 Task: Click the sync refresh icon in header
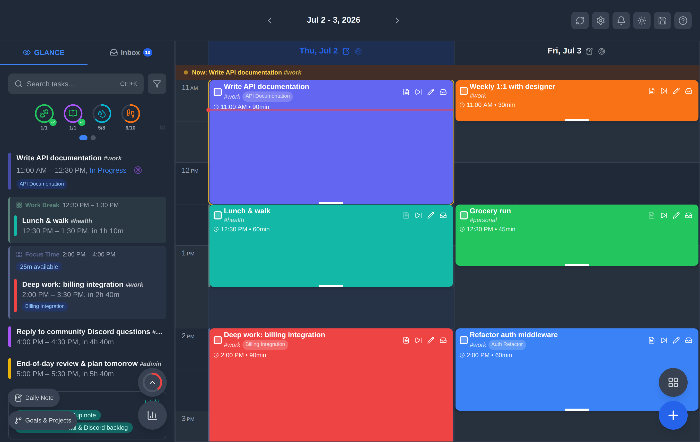[x=580, y=20]
